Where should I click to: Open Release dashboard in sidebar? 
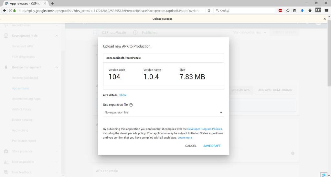click(x=25, y=78)
